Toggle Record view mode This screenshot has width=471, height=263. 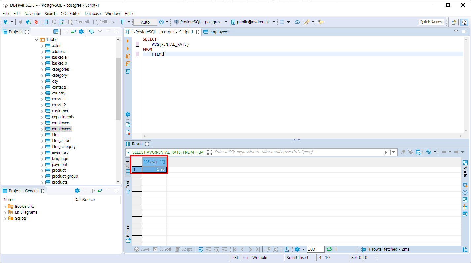(128, 233)
